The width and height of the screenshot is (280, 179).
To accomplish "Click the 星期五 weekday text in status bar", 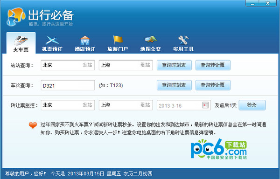I will (x=114, y=174).
